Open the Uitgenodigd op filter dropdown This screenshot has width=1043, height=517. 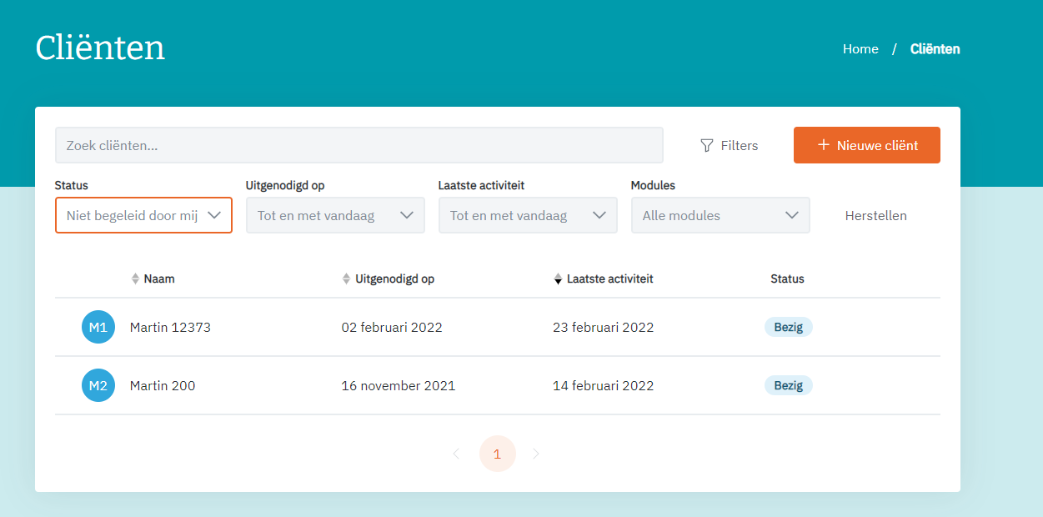(335, 215)
